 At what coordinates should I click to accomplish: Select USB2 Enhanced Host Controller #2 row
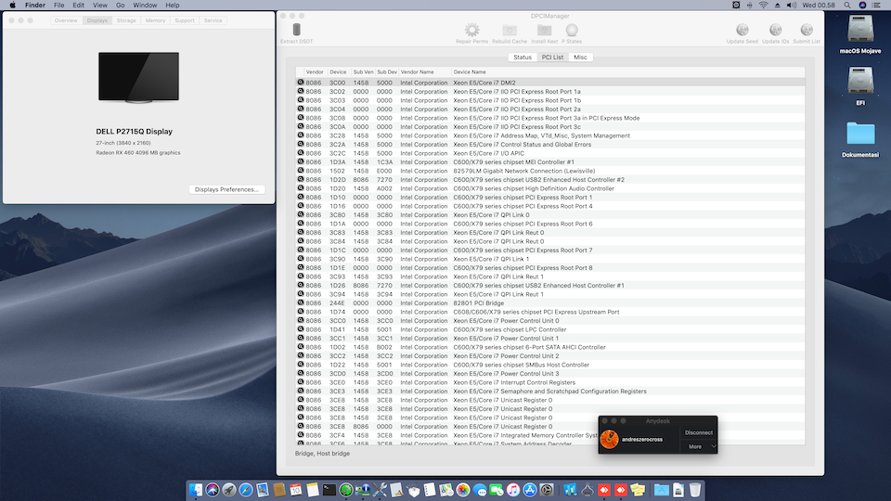pyautogui.click(x=550, y=179)
